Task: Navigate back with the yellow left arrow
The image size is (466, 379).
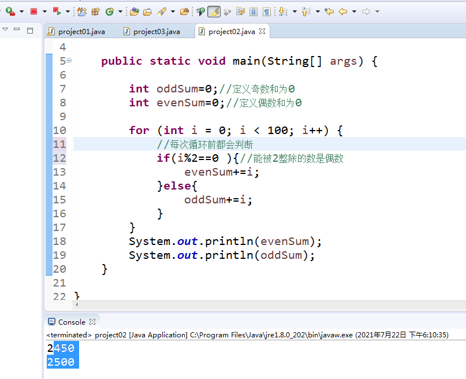Action: tap(343, 10)
